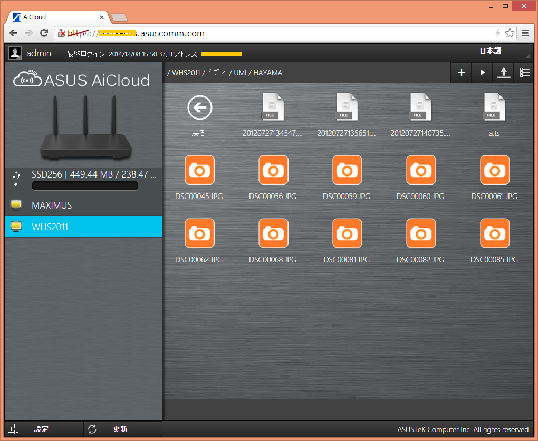Viewport: 538px width, 441px height.
Task: Click the asuscomm.com address bar
Action: [x=285, y=33]
